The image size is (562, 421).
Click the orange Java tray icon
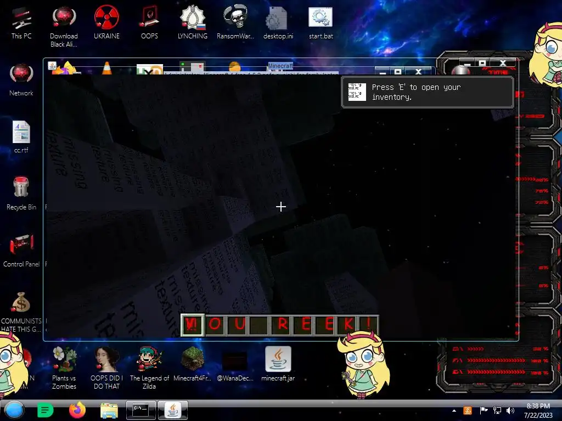click(468, 411)
